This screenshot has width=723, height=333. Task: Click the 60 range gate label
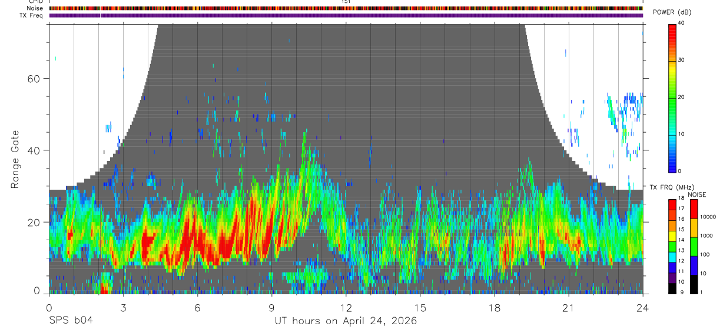pyautogui.click(x=37, y=79)
